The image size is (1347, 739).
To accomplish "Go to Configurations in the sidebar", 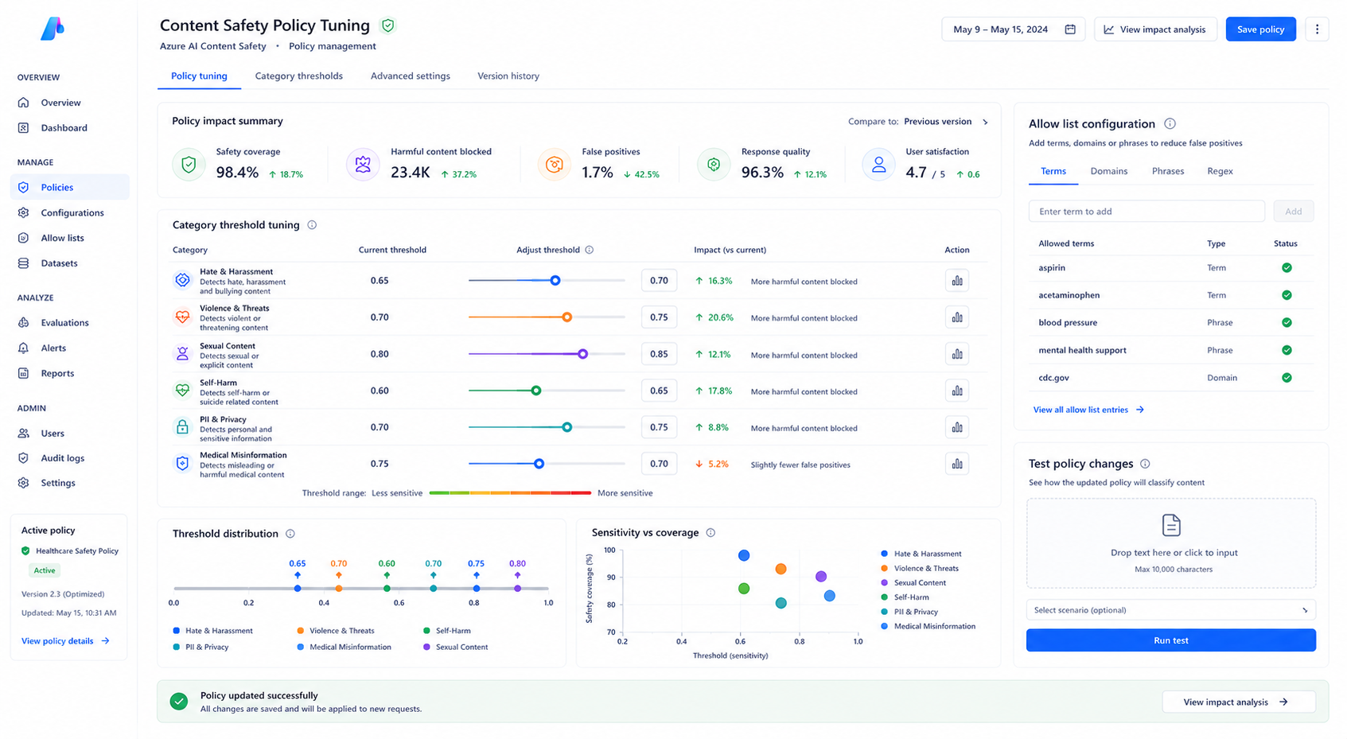I will (x=72, y=213).
